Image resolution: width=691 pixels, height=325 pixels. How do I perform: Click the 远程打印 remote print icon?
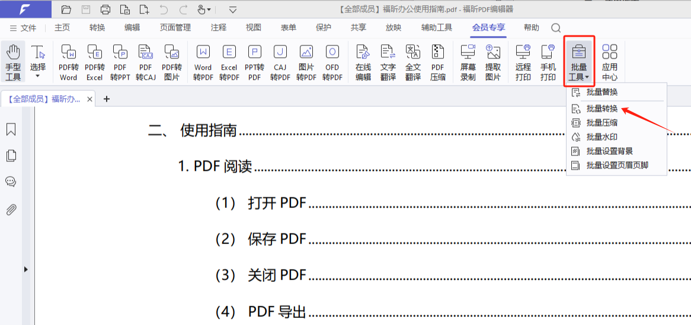tap(523, 62)
